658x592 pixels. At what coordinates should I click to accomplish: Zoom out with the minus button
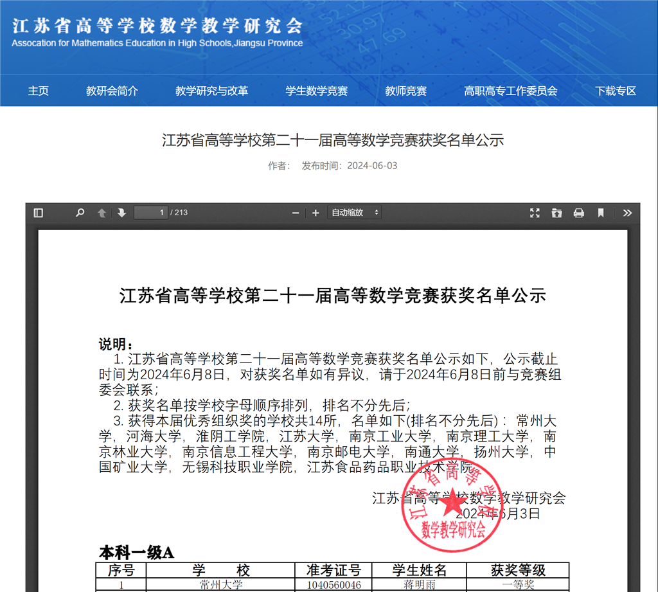(x=296, y=213)
